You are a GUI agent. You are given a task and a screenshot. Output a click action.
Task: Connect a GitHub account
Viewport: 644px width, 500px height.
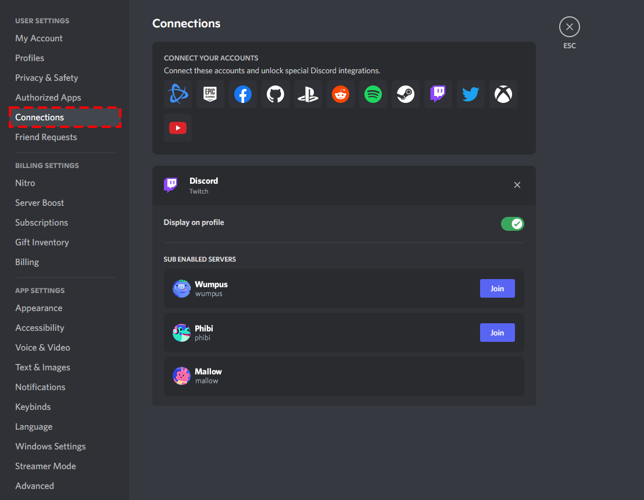coord(275,94)
